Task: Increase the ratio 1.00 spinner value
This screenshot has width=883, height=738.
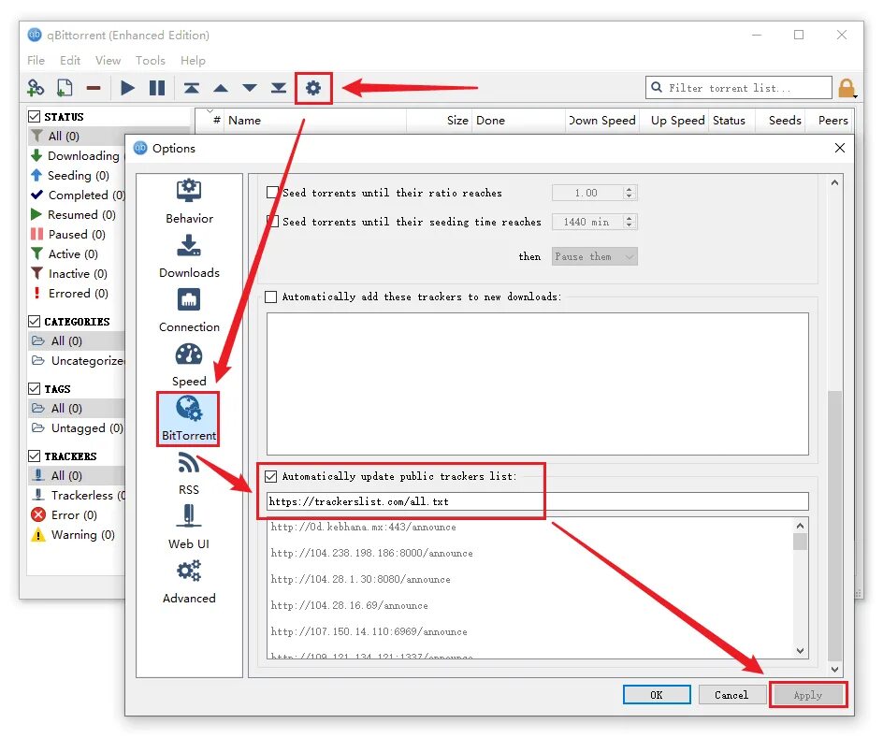Action: pos(629,189)
